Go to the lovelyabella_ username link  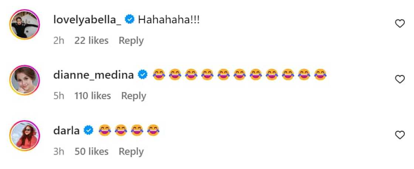pyautogui.click(x=87, y=20)
